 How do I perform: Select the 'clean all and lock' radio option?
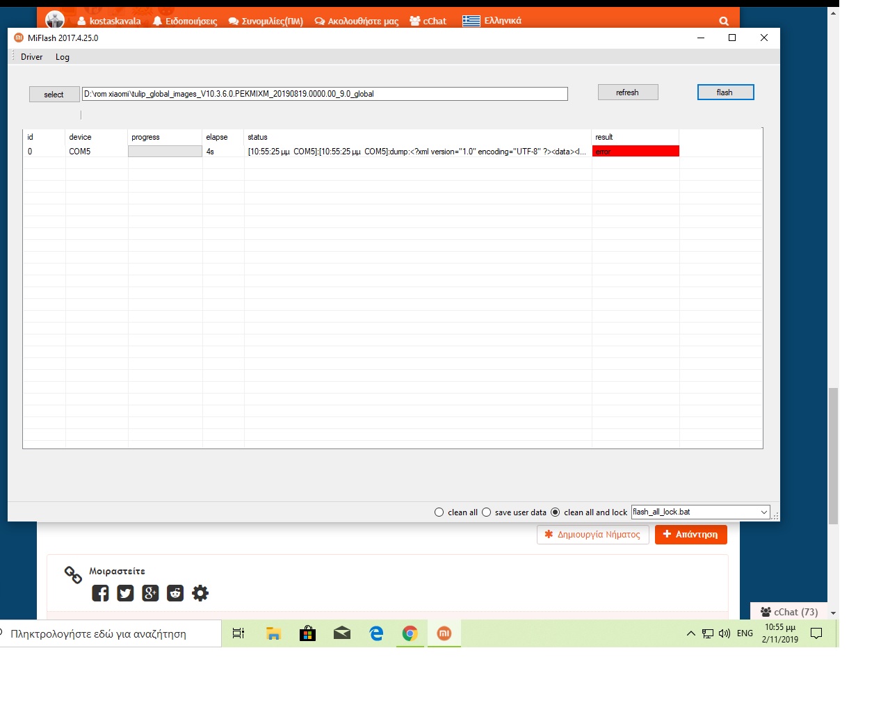(x=589, y=512)
